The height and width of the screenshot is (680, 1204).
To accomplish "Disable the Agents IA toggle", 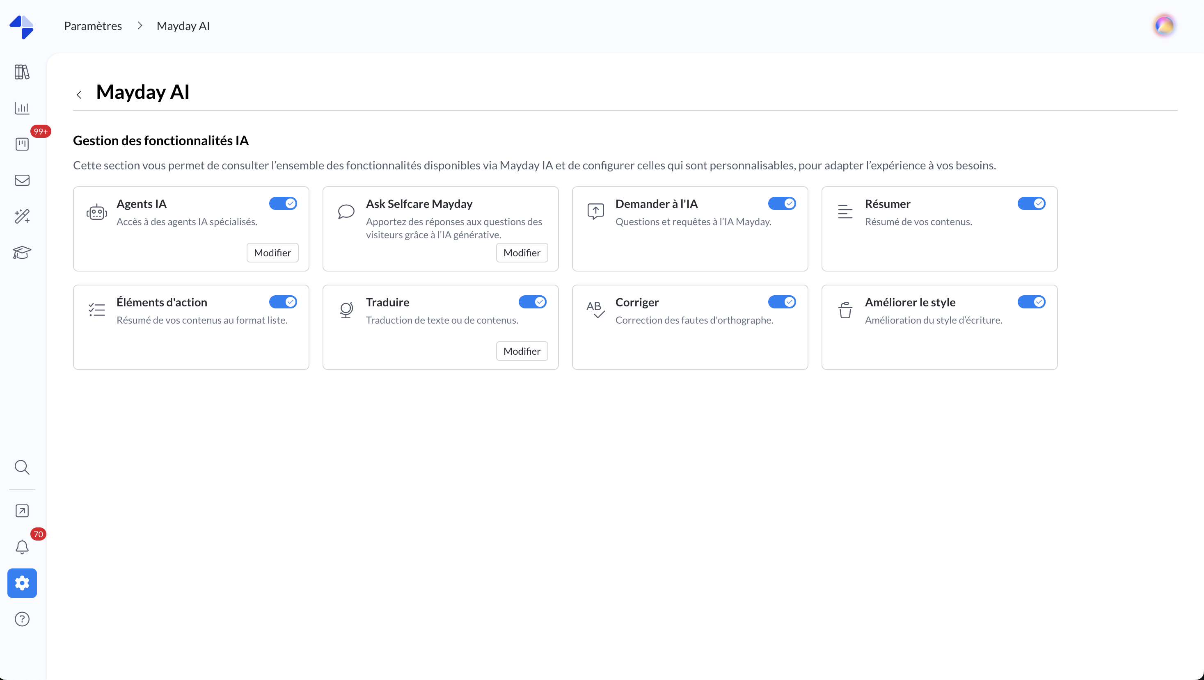I will (x=283, y=203).
